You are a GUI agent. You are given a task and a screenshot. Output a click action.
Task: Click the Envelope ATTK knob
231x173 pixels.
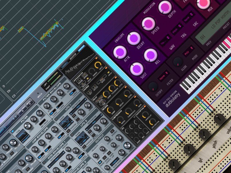tap(120, 52)
